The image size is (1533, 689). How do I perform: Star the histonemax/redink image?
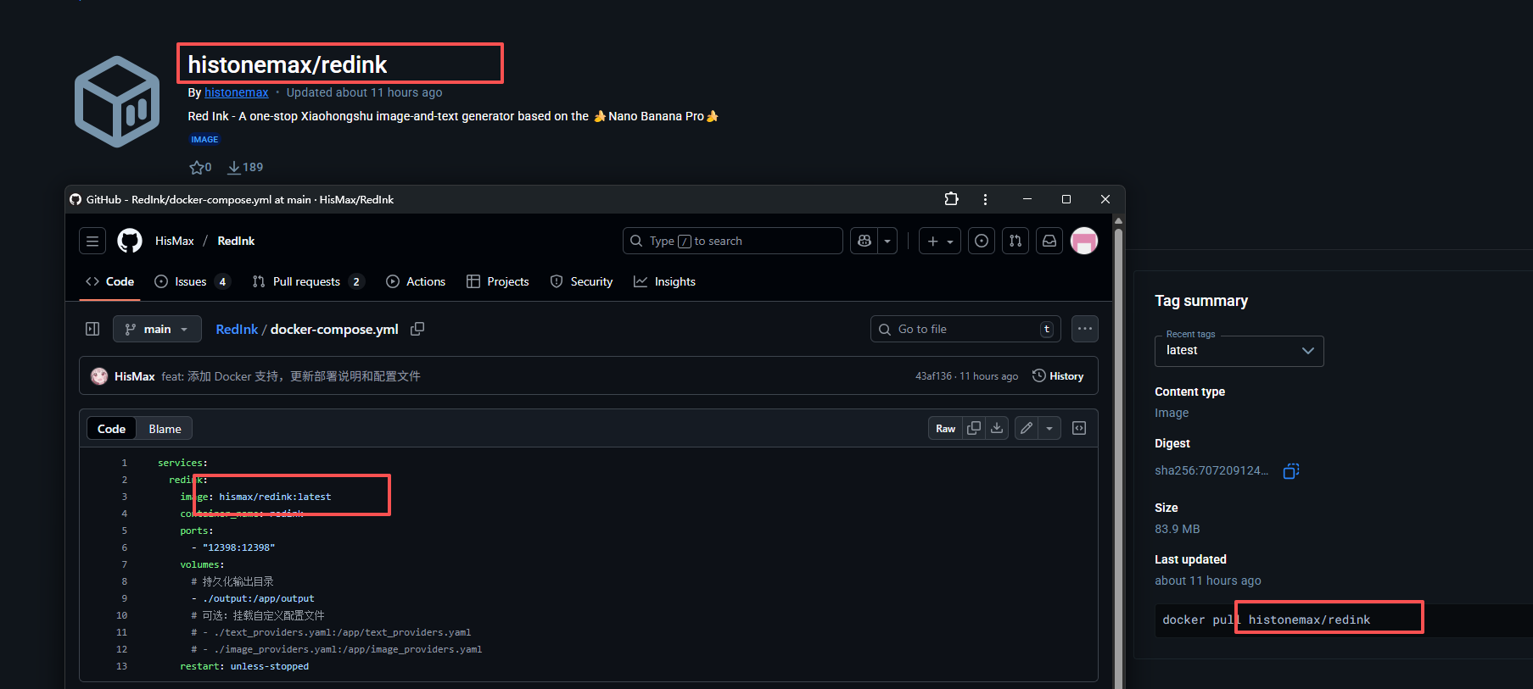click(197, 168)
